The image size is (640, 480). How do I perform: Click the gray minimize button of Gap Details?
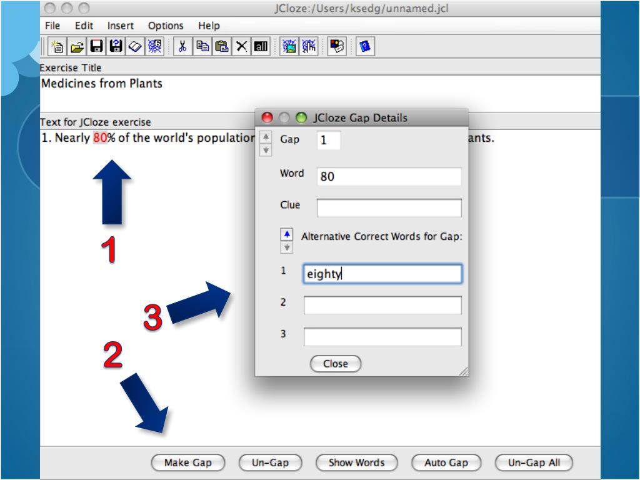(284, 117)
